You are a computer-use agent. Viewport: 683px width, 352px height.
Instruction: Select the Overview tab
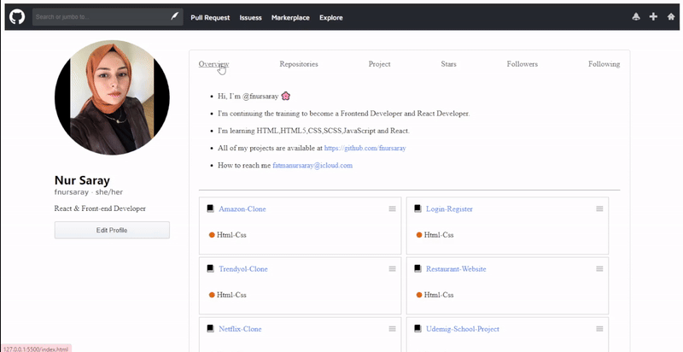(x=214, y=64)
